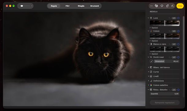Click the Quantità slider bar

(x=165, y=94)
